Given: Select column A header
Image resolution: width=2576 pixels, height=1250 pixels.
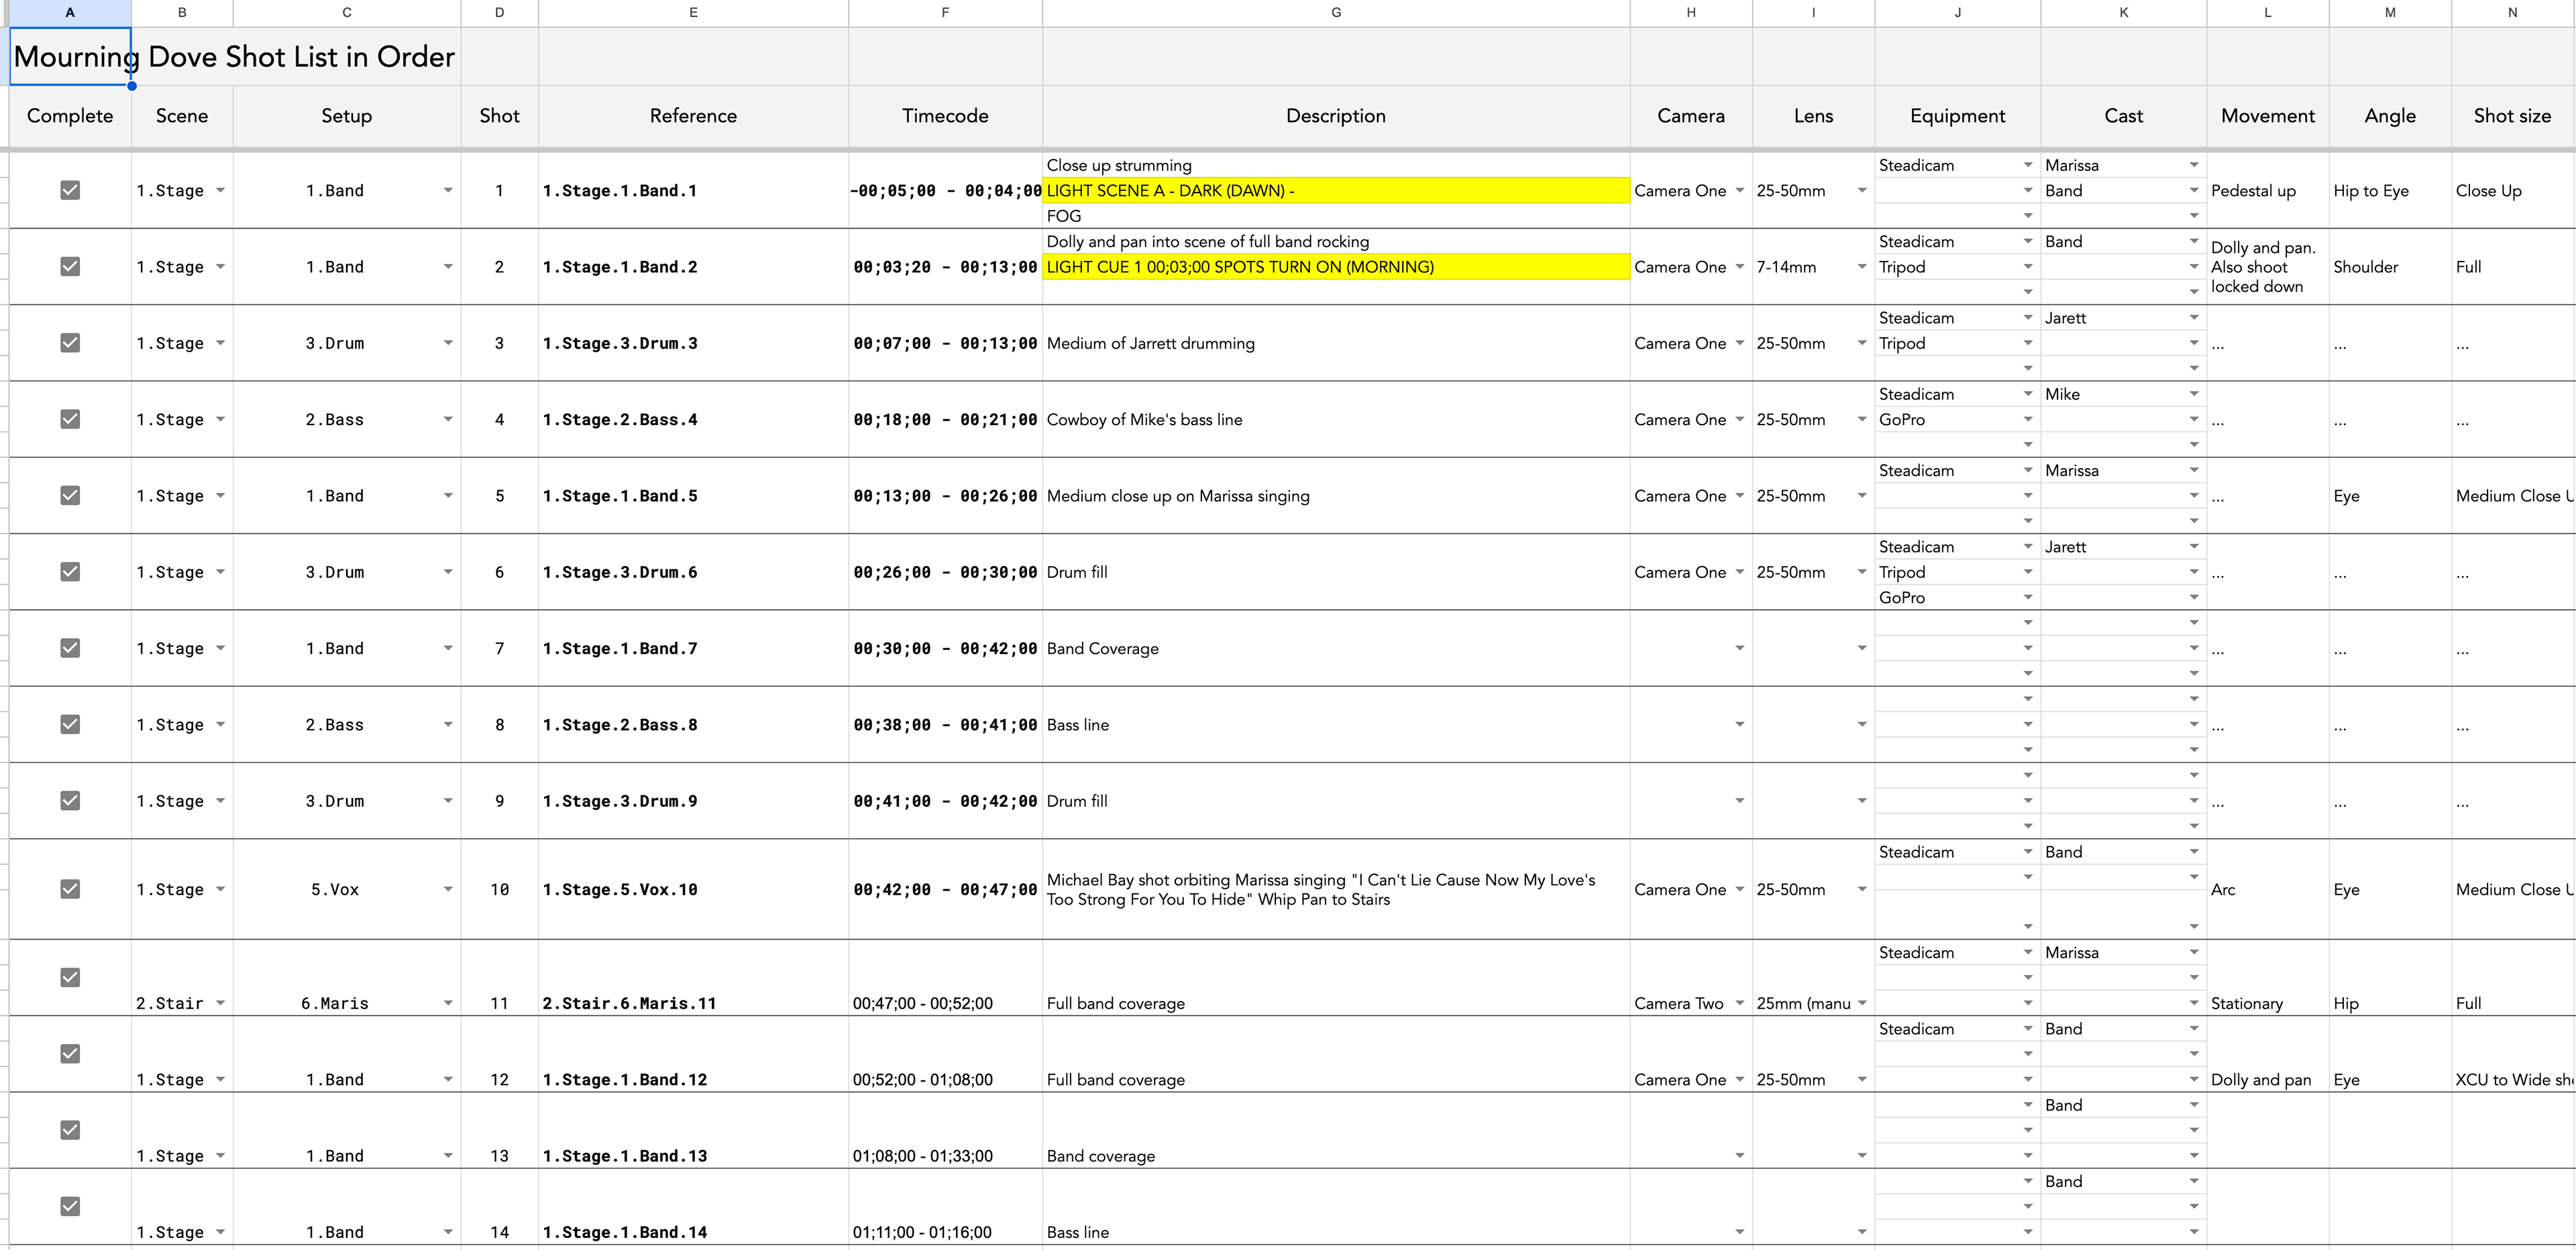Looking at the screenshot, I should (x=70, y=12).
